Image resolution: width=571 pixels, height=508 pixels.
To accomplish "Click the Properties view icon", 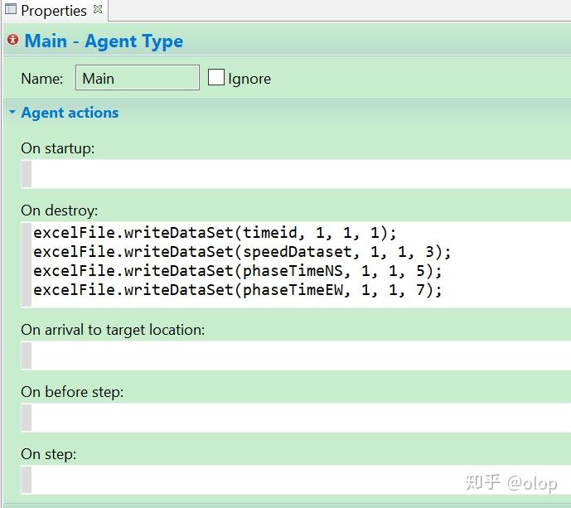I will point(11,10).
